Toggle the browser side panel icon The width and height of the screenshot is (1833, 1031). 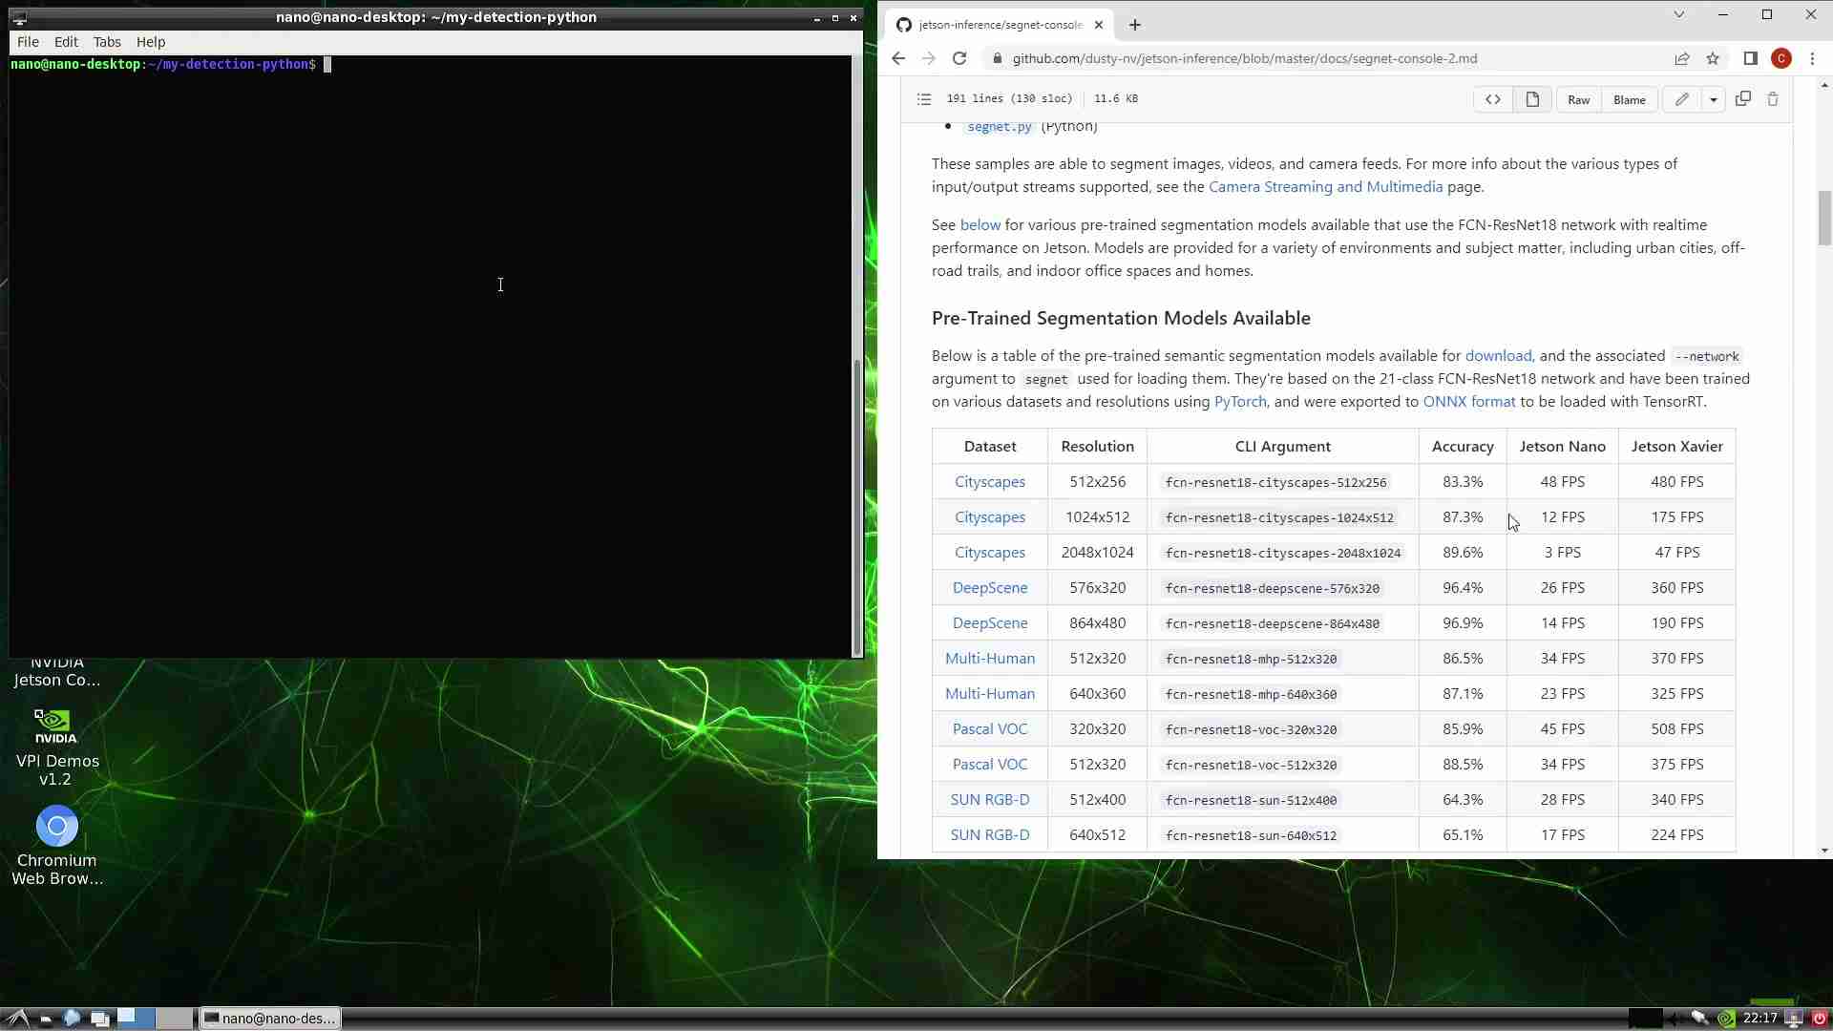pyautogui.click(x=1750, y=58)
